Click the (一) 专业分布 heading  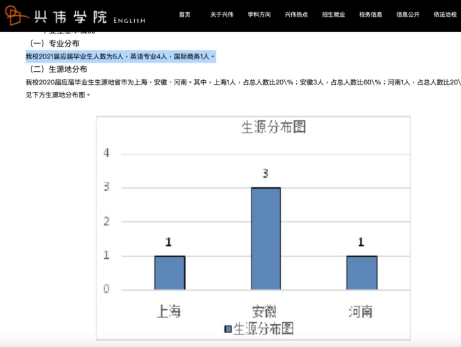[54, 43]
